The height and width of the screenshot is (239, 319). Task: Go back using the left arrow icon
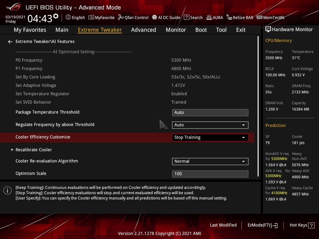10,42
